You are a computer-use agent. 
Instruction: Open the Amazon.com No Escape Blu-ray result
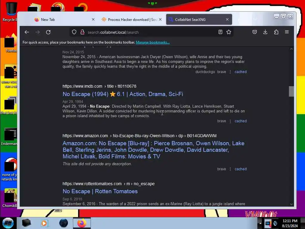coord(153,150)
